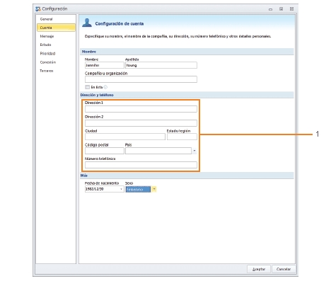Click the Apellido input field
The image size is (331, 281).
click(x=161, y=65)
